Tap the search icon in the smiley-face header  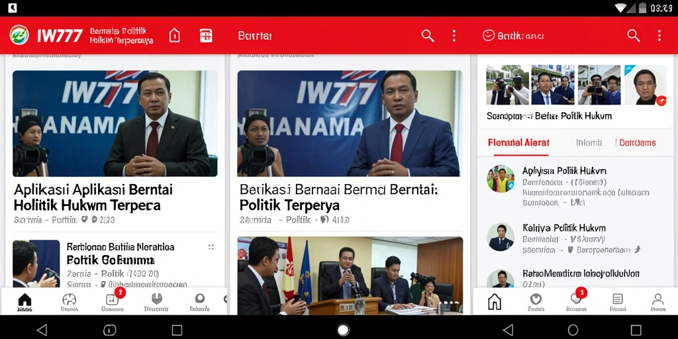coord(634,36)
